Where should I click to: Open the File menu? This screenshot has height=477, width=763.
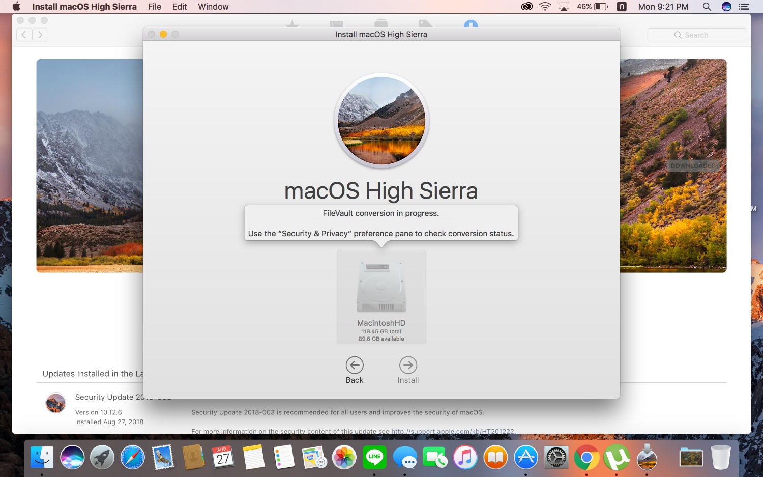(x=155, y=7)
